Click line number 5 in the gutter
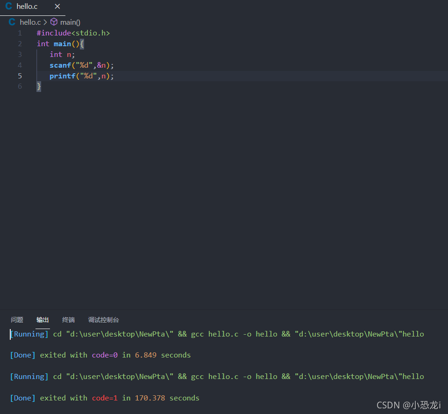This screenshot has height=414, width=448. [20, 76]
